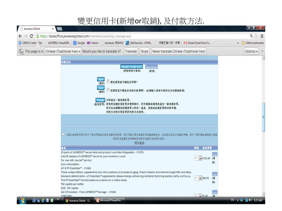Click EN language indicator
282x211 pixels.
tap(232, 200)
